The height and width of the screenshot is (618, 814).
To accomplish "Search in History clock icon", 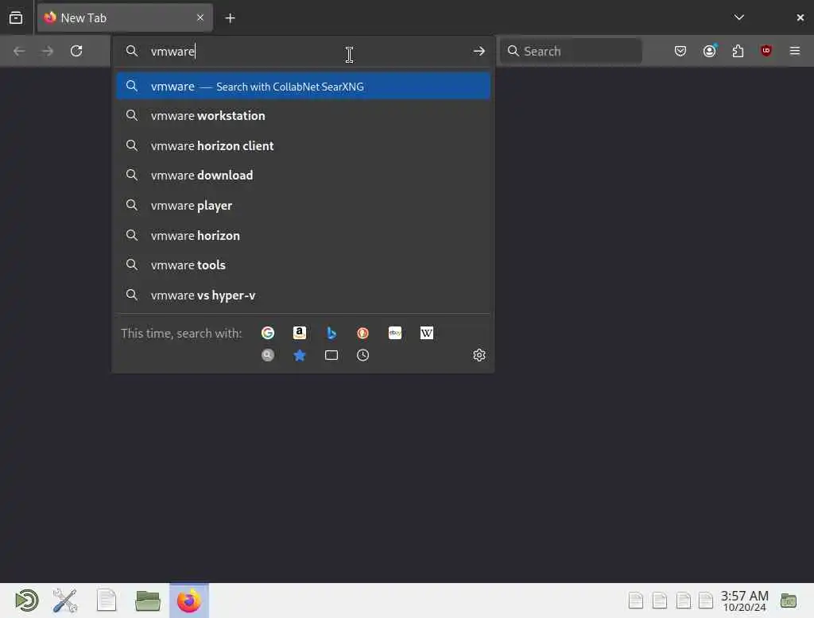I will 362,355.
